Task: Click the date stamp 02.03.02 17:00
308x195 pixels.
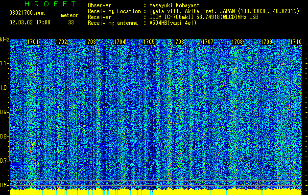Action: (x=30, y=22)
